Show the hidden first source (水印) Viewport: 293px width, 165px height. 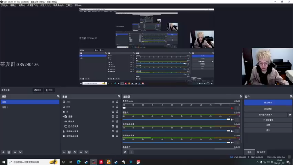(113, 102)
